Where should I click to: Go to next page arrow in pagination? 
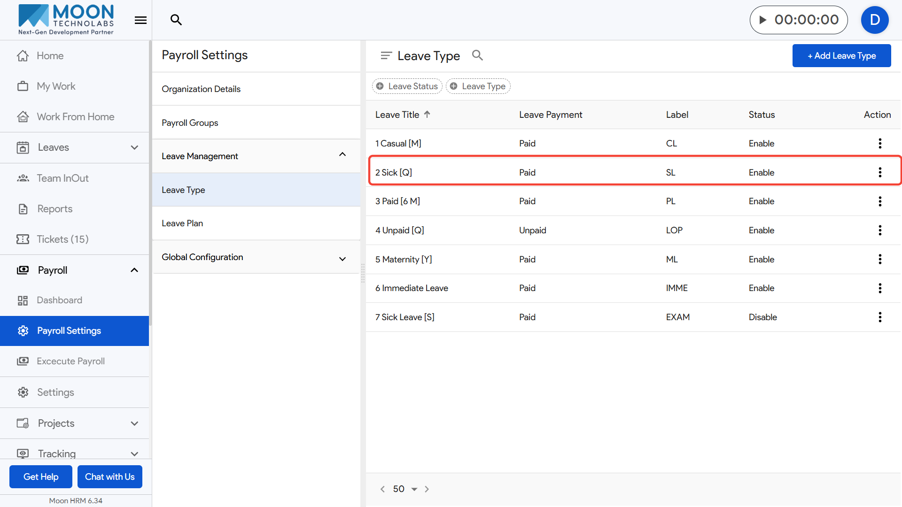pyautogui.click(x=427, y=489)
